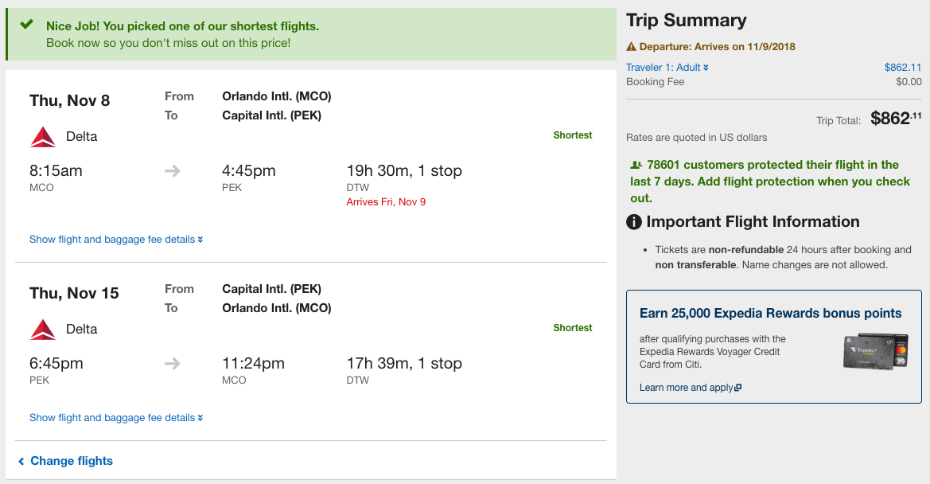Click the Trip Total amount $862.11
This screenshot has width=930, height=484.
click(x=897, y=119)
